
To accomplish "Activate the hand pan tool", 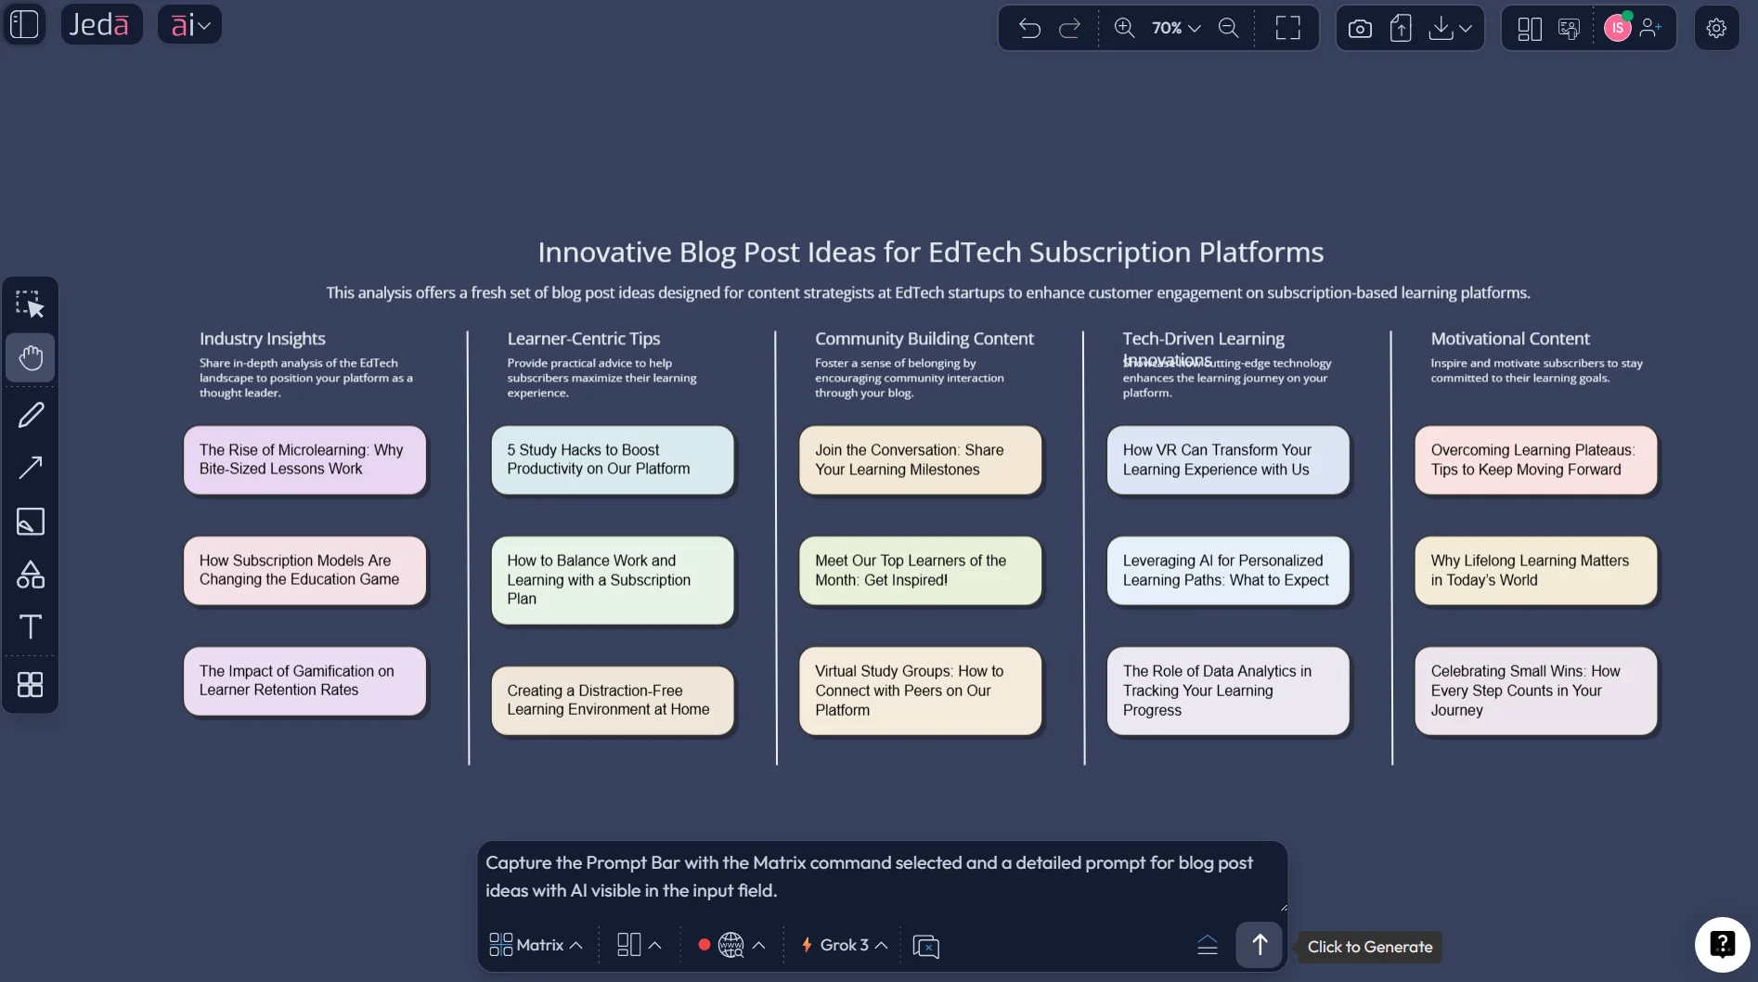I will [x=31, y=357].
